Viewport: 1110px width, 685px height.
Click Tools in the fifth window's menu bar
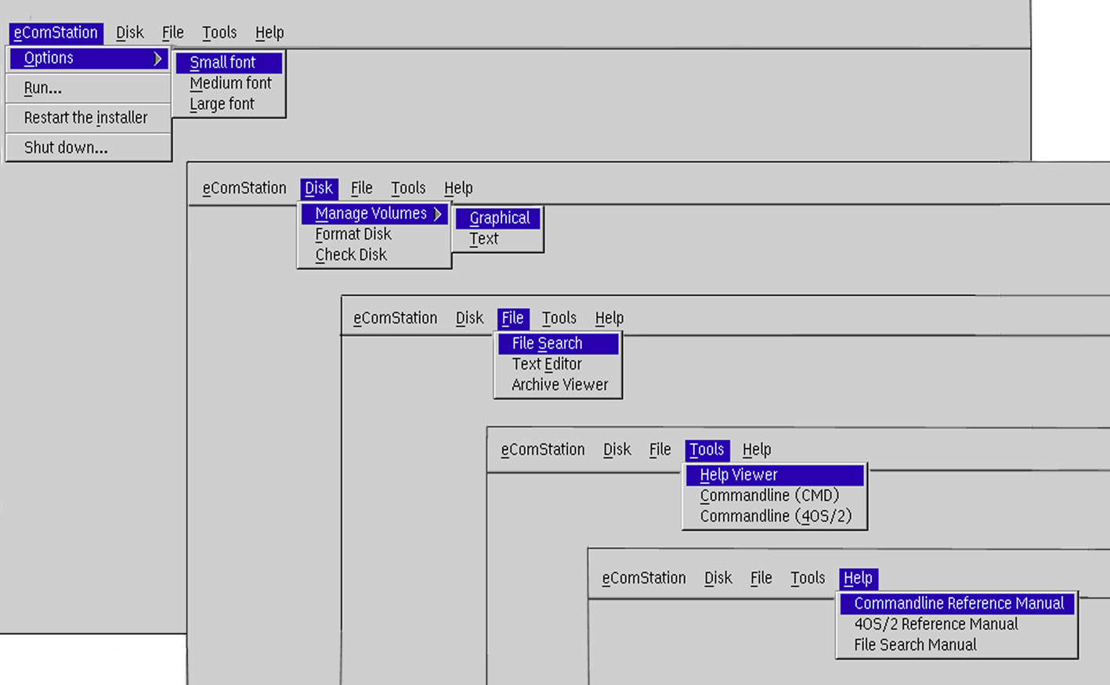[808, 579]
